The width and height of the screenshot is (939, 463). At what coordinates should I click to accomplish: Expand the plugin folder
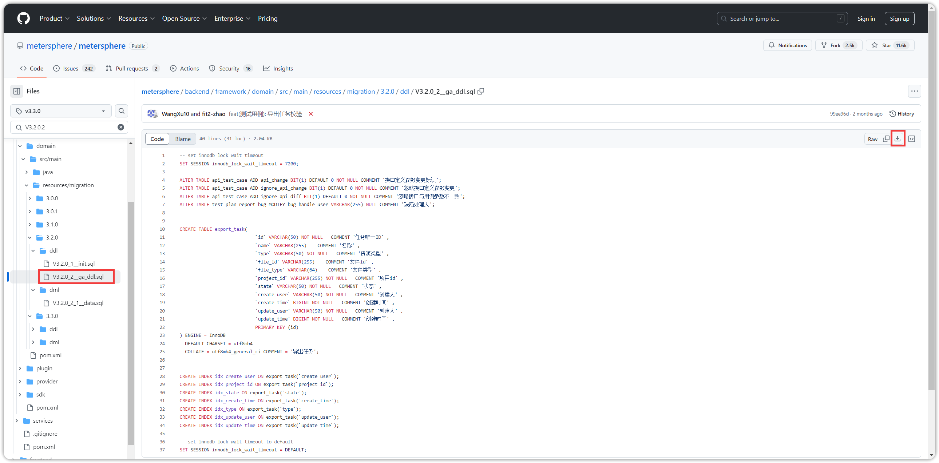click(20, 369)
